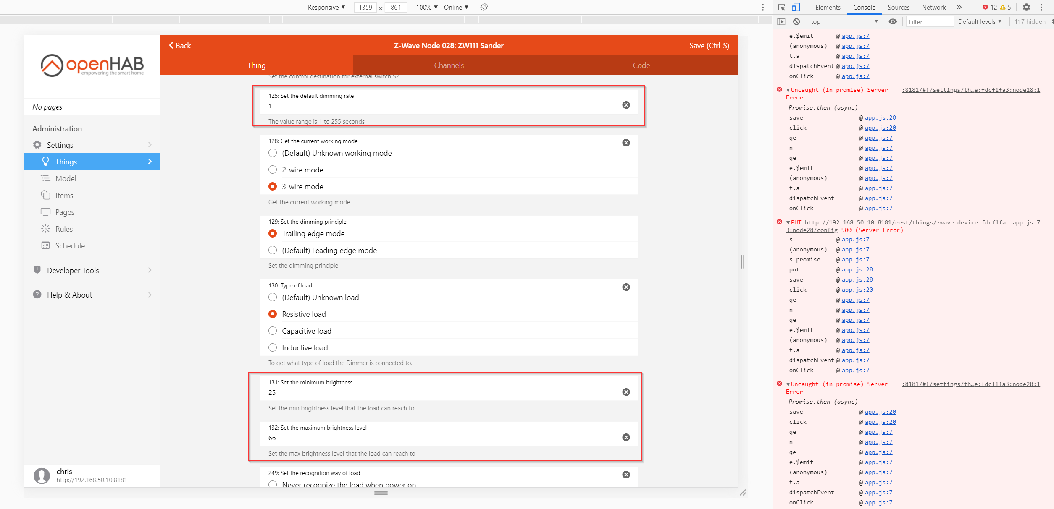
Task: Open the Schedule section icon
Action: [x=46, y=245]
